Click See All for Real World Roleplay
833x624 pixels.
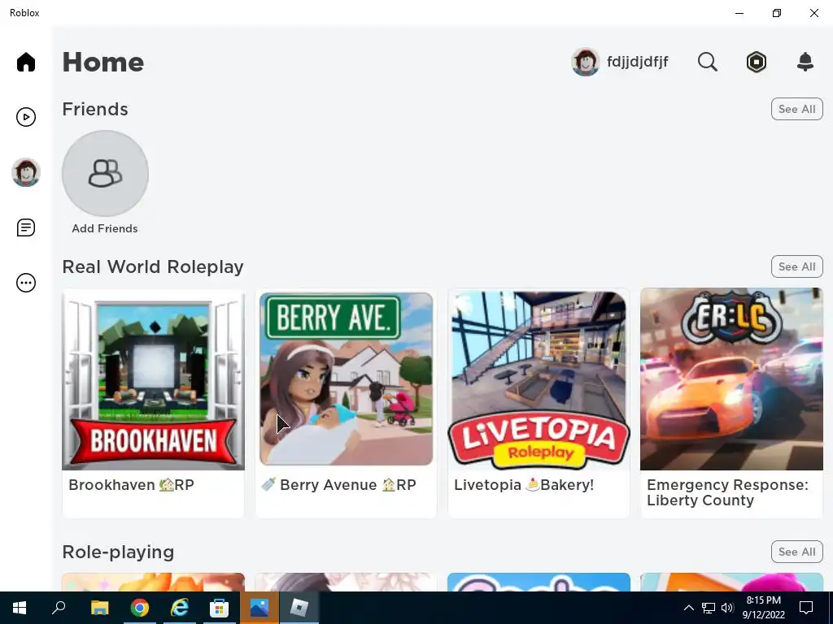coord(797,266)
